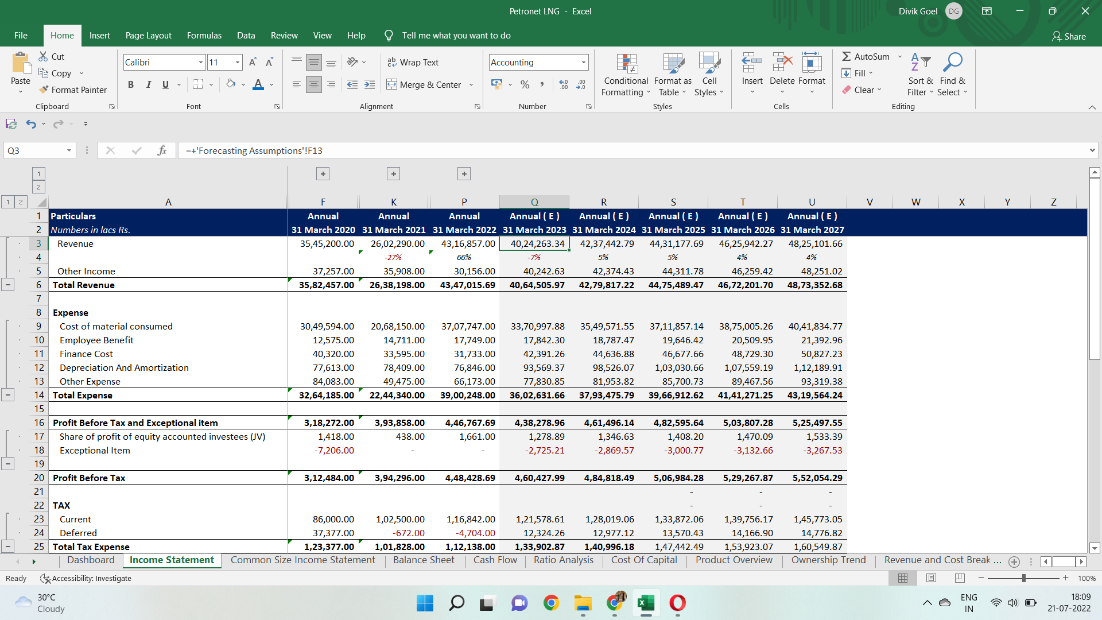Viewport: 1102px width, 620px height.
Task: Click the Copy button
Action: coord(55,73)
